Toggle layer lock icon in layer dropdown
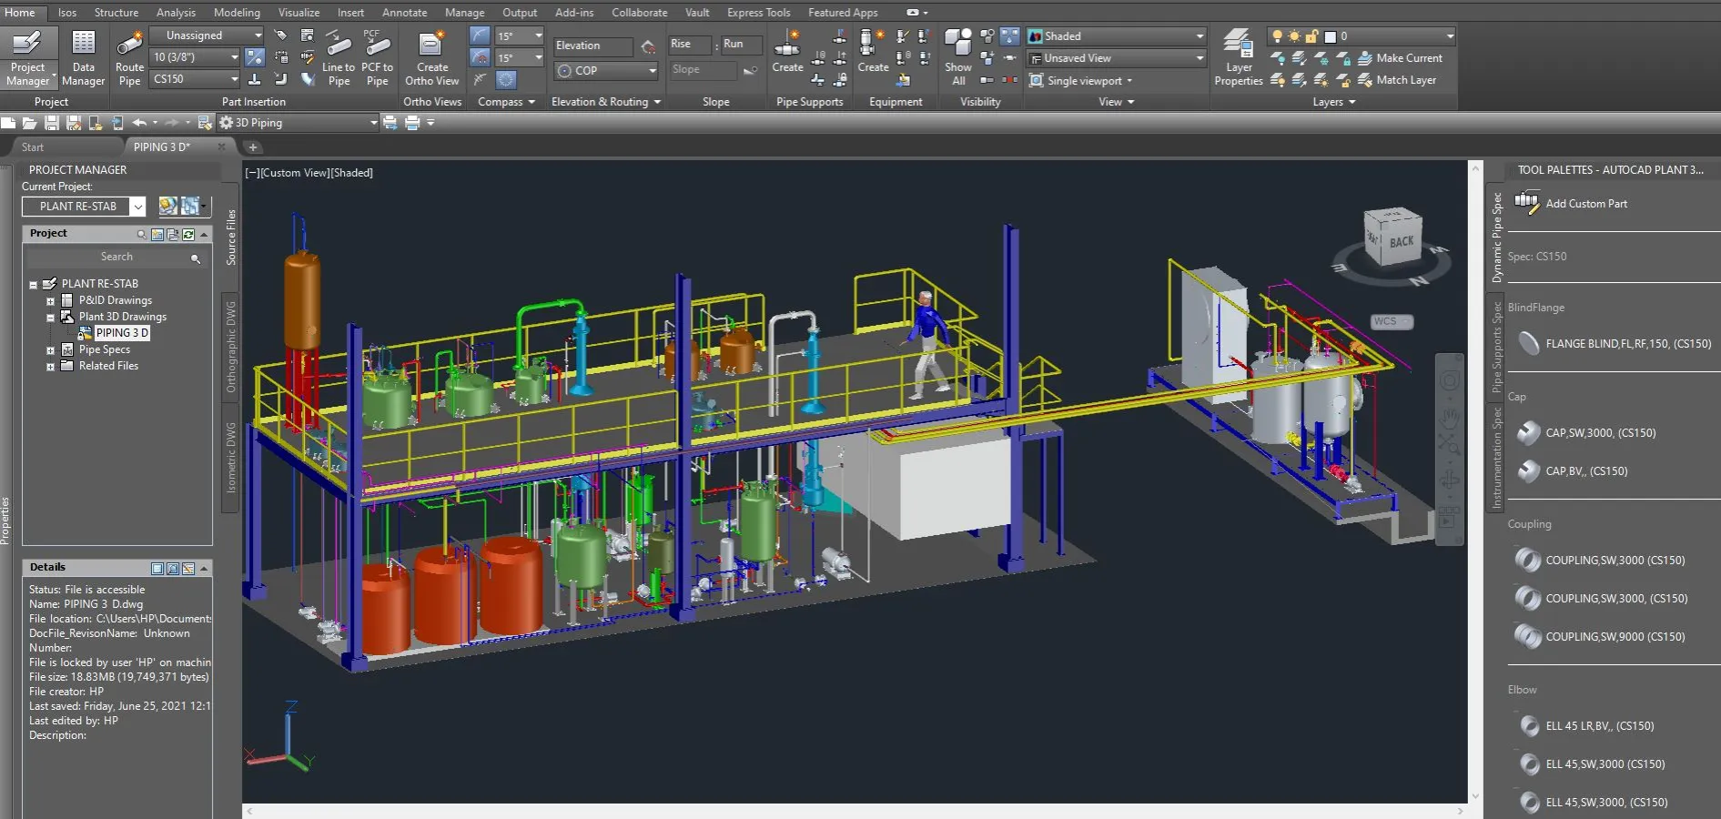The height and width of the screenshot is (819, 1721). [x=1311, y=36]
